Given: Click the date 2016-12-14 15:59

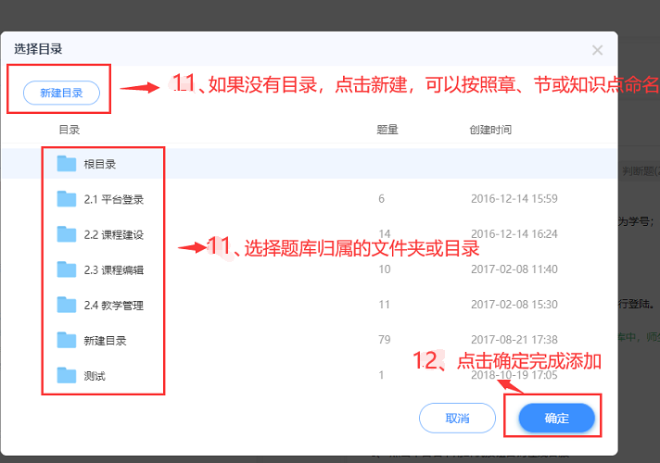Looking at the screenshot, I should (514, 198).
